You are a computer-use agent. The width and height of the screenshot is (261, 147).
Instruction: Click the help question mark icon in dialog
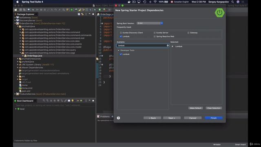[x=118, y=118]
